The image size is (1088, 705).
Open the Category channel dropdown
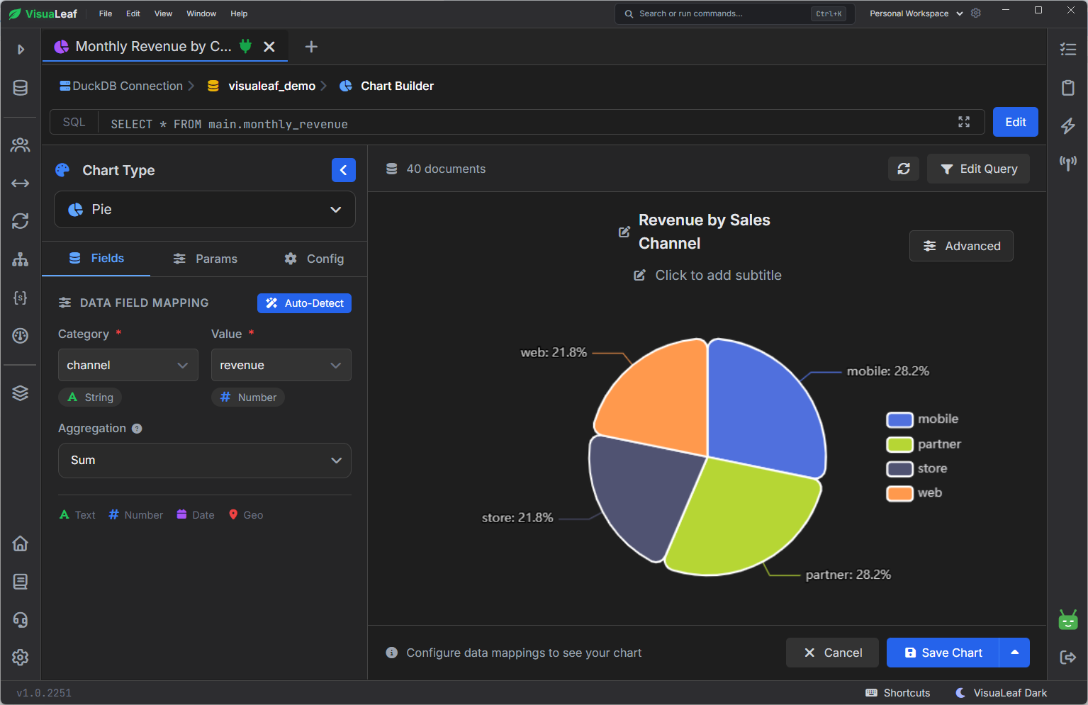coord(128,366)
